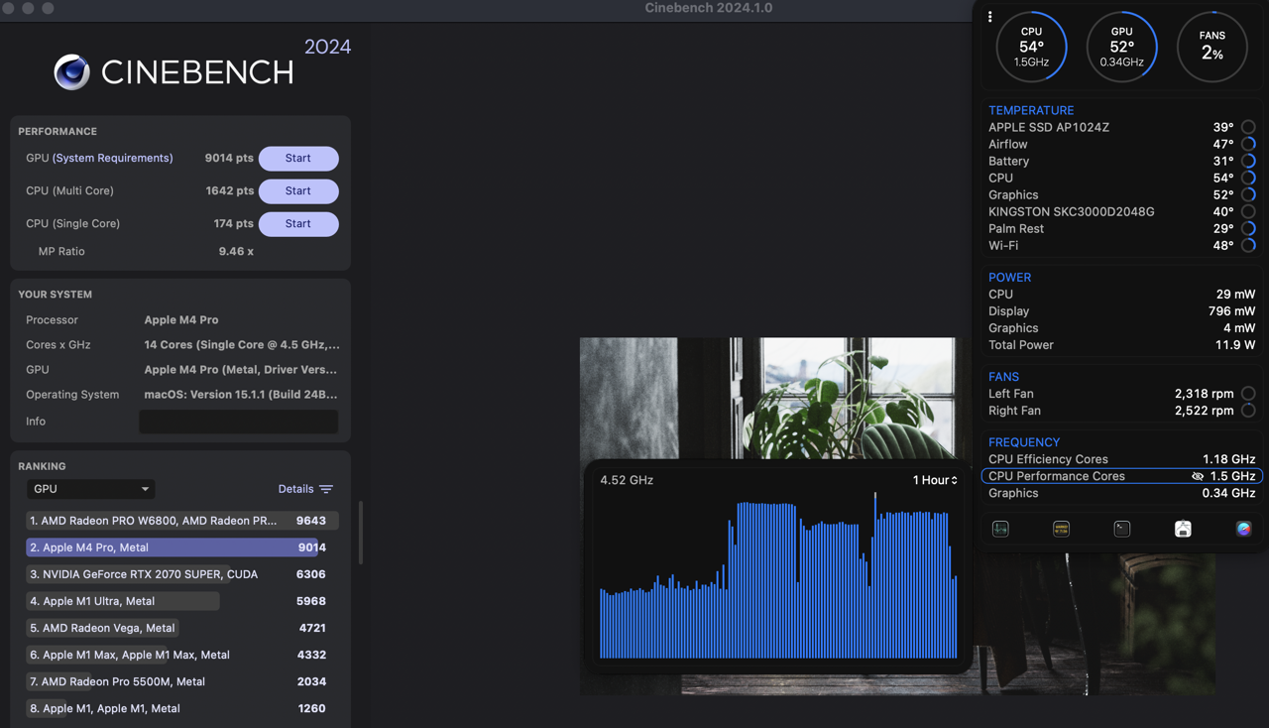This screenshot has width=1269, height=728.
Task: Select the Apple M1, Metal ranking entry
Action: pyautogui.click(x=182, y=708)
